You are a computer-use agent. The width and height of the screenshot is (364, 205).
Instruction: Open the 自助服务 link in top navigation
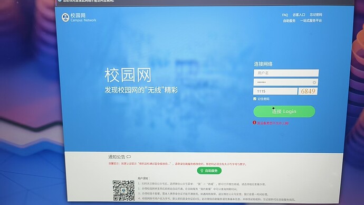coord(289,21)
